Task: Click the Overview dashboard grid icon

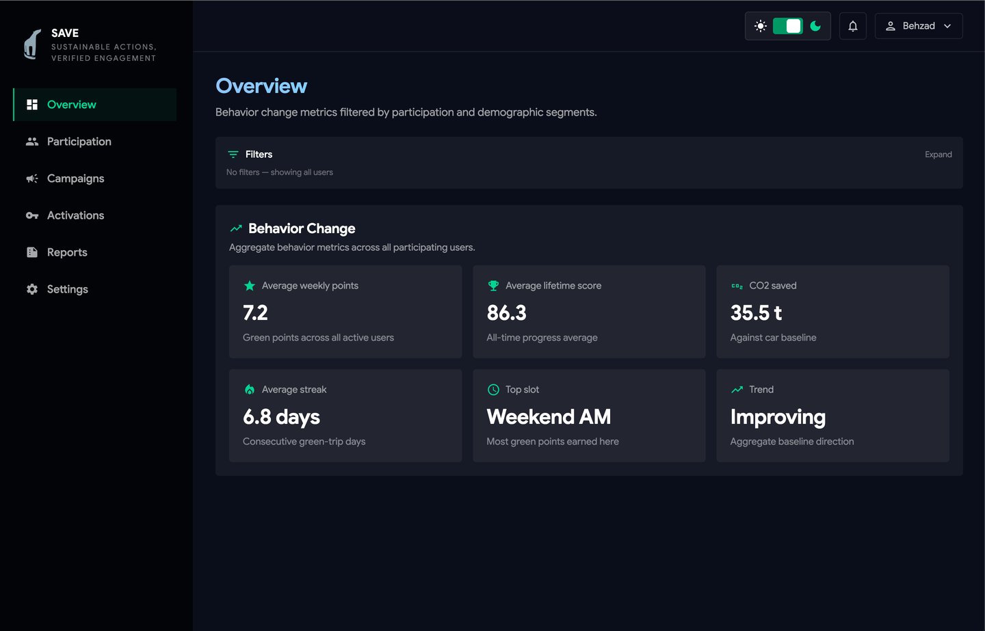Action: [32, 105]
